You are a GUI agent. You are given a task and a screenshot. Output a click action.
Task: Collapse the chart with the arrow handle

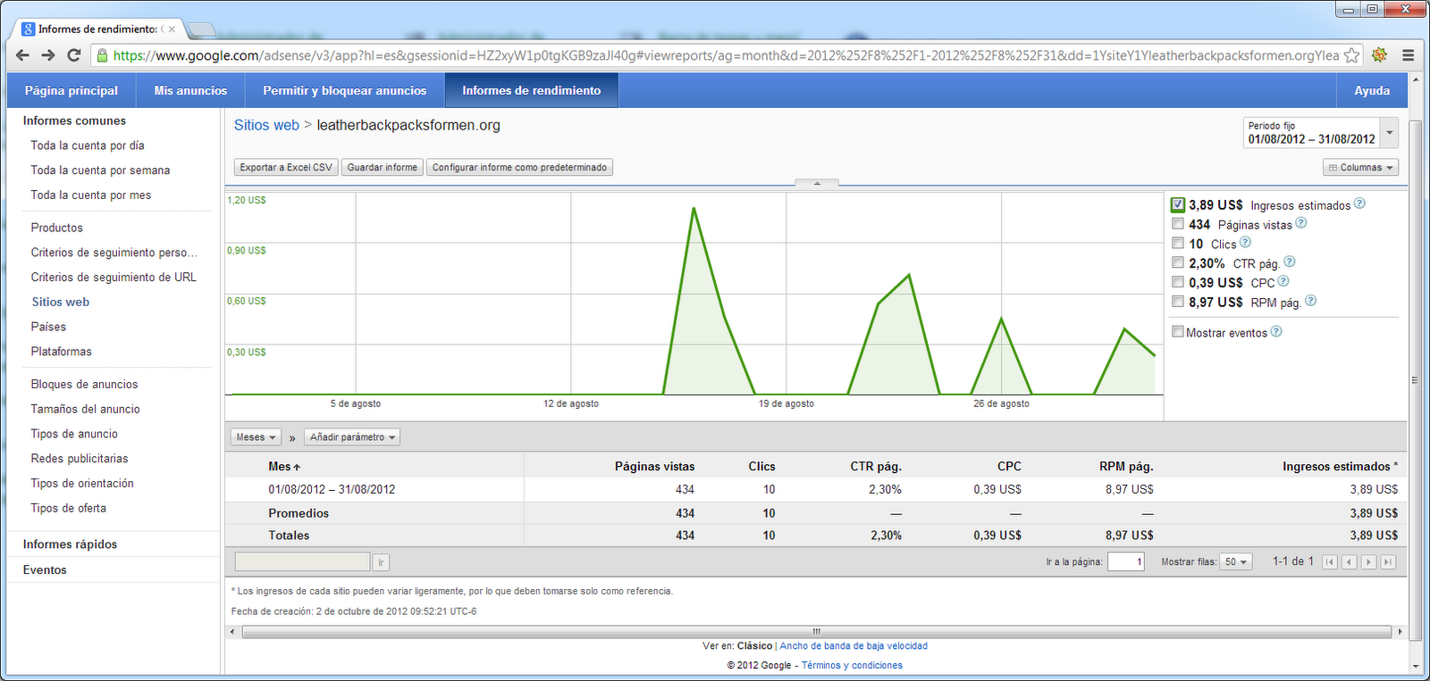(x=817, y=183)
